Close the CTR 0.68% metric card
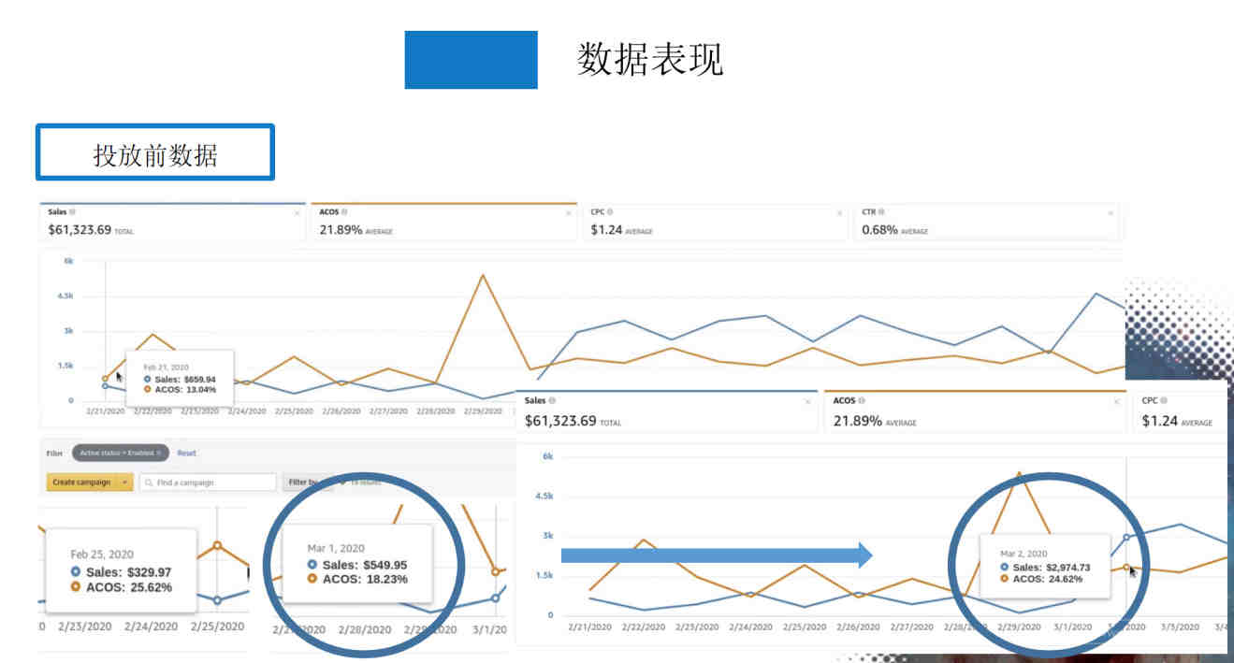The width and height of the screenshot is (1234, 663). 1111,213
